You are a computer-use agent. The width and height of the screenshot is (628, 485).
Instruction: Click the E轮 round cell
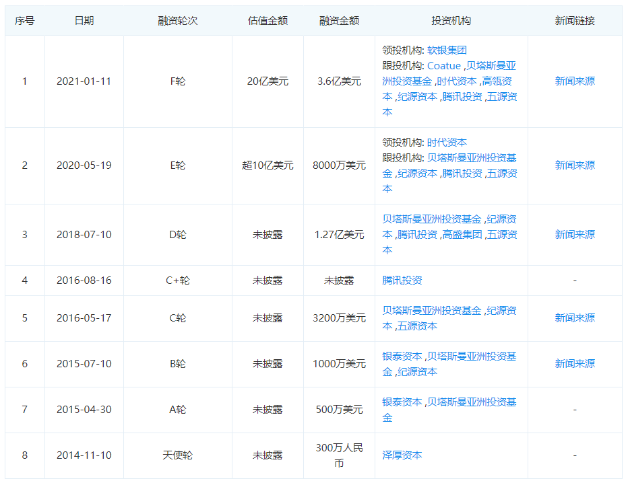coord(178,165)
